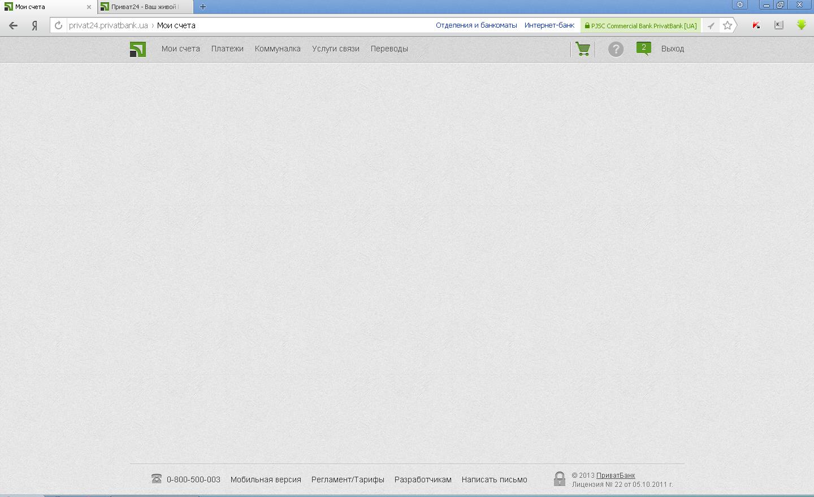Click the grey K extension icon
814x497 pixels.
coord(779,25)
